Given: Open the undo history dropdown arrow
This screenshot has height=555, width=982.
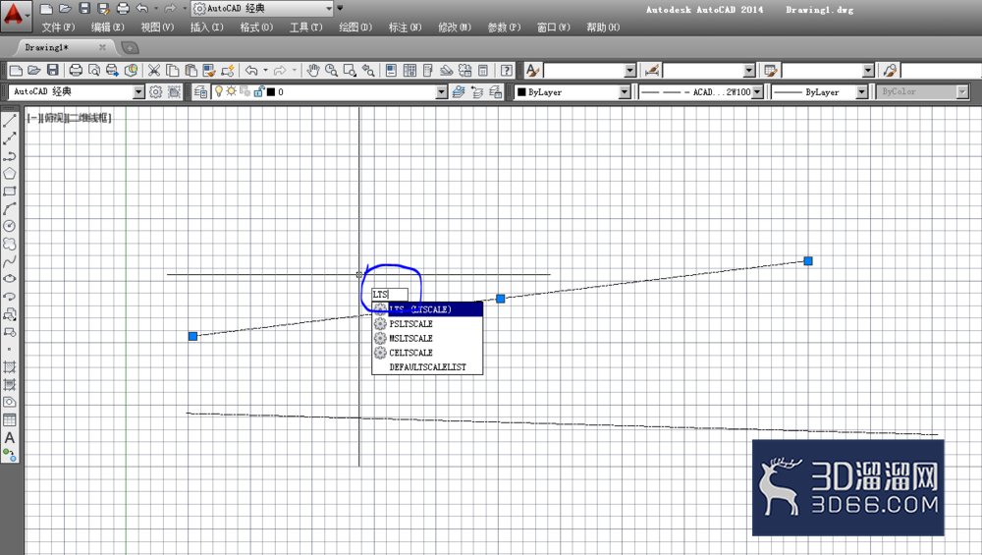Looking at the screenshot, I should (x=265, y=70).
